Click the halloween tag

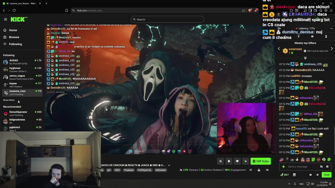tap(161, 170)
